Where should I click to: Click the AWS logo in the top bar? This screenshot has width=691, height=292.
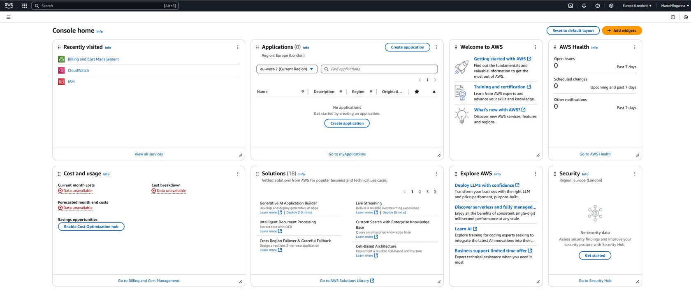pyautogui.click(x=9, y=6)
